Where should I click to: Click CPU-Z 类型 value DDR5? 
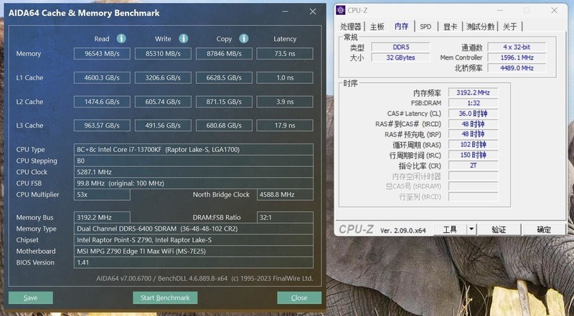[400, 47]
